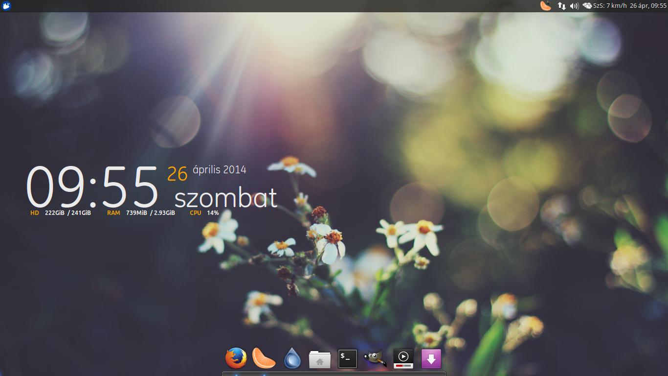Click the CPU usage value '14%'
668x376 pixels.
[x=213, y=213]
